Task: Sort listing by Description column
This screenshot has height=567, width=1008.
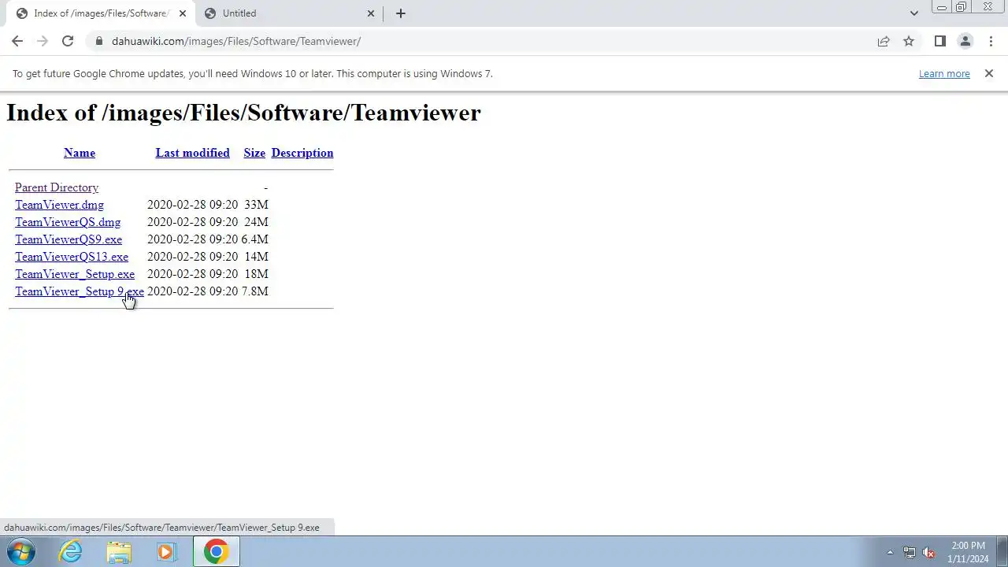Action: click(302, 153)
